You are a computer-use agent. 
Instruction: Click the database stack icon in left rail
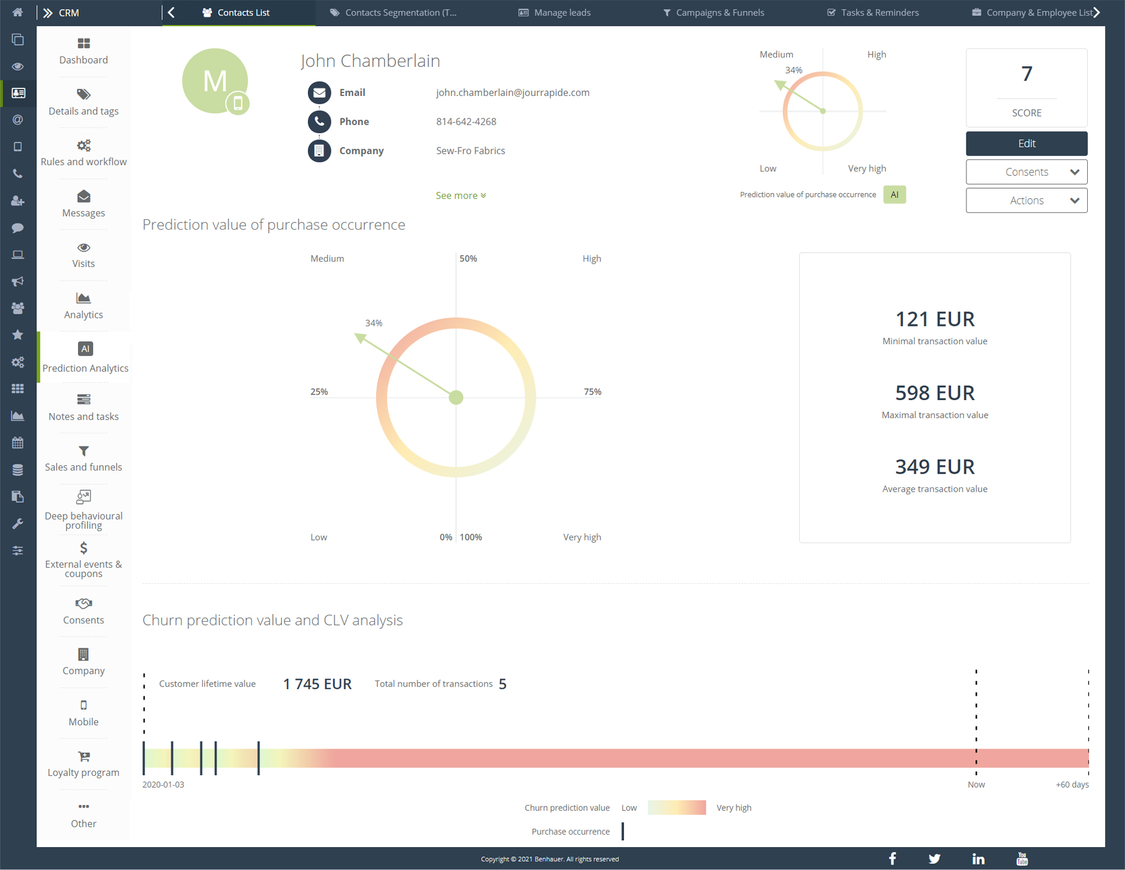click(x=18, y=470)
